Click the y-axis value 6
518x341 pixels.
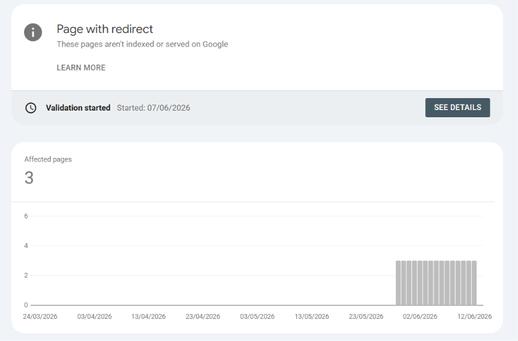26,216
